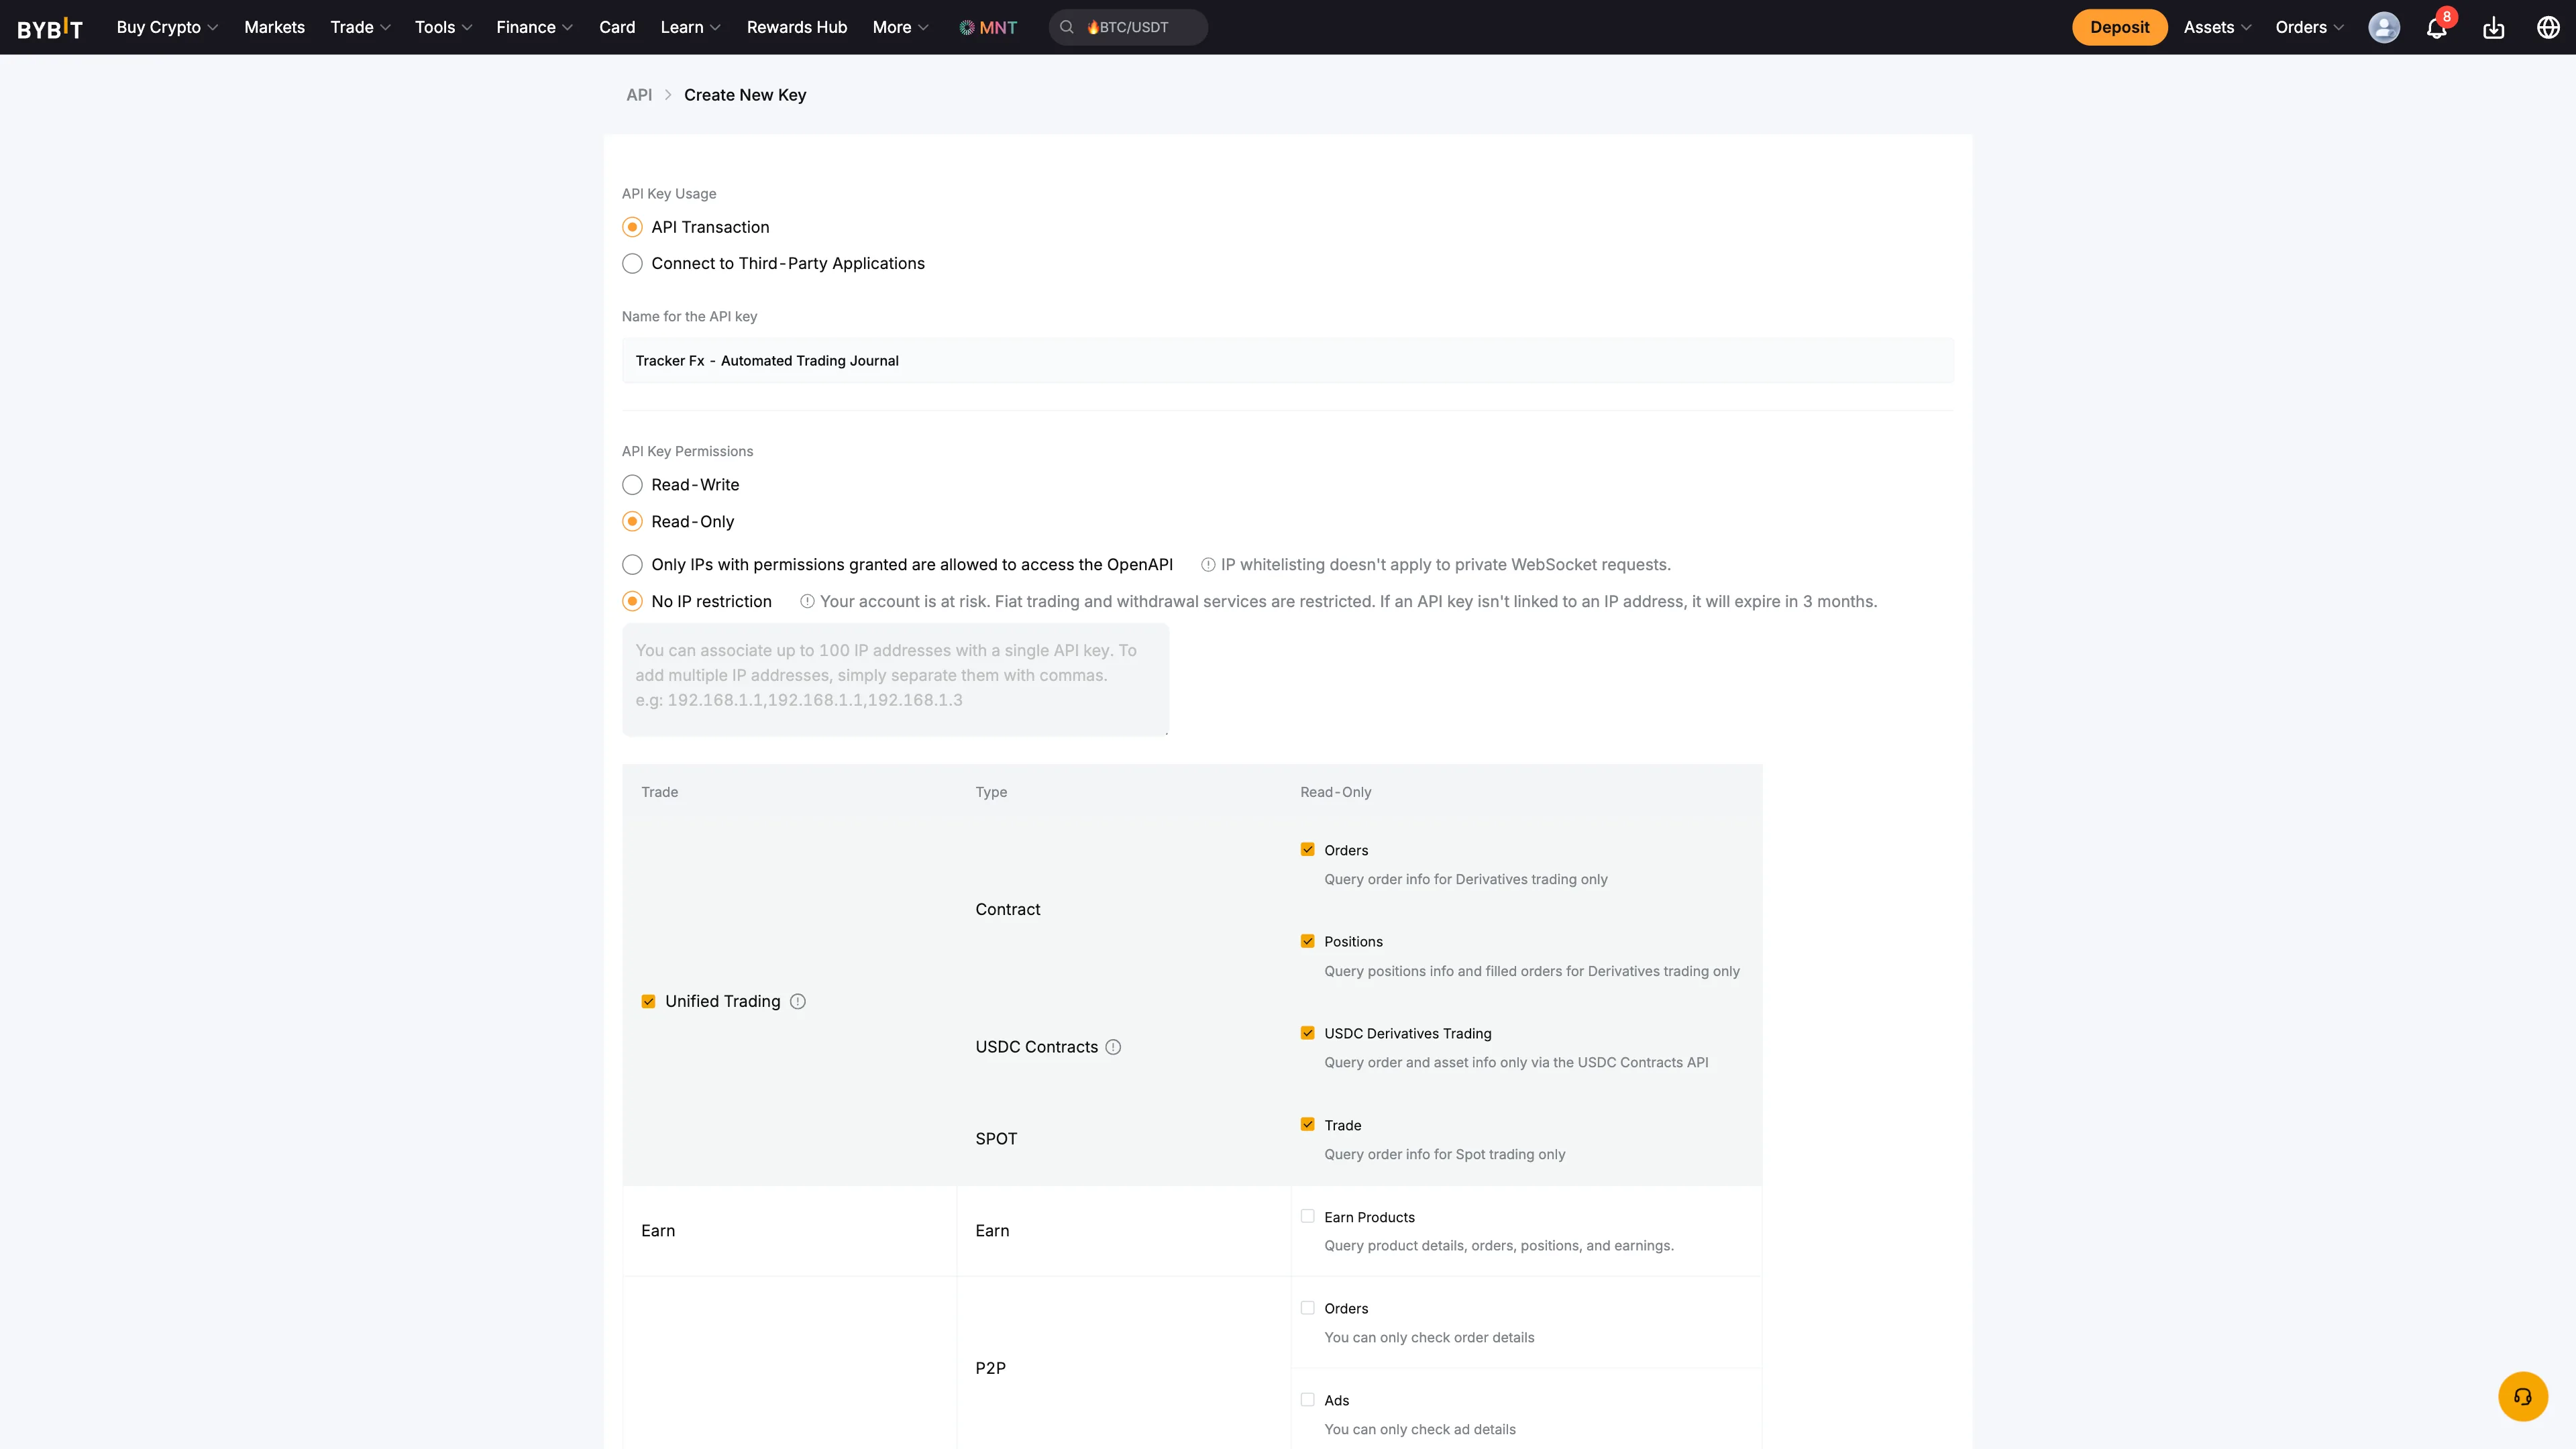The width and height of the screenshot is (2576, 1449).
Task: Open the Card page
Action: [x=617, y=27]
